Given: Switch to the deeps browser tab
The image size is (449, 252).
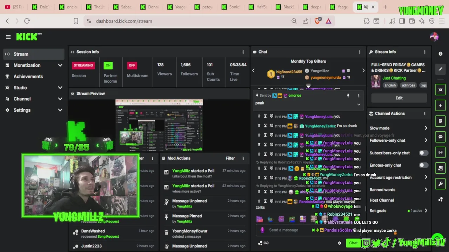Looking at the screenshot, I should [x=312, y=7].
